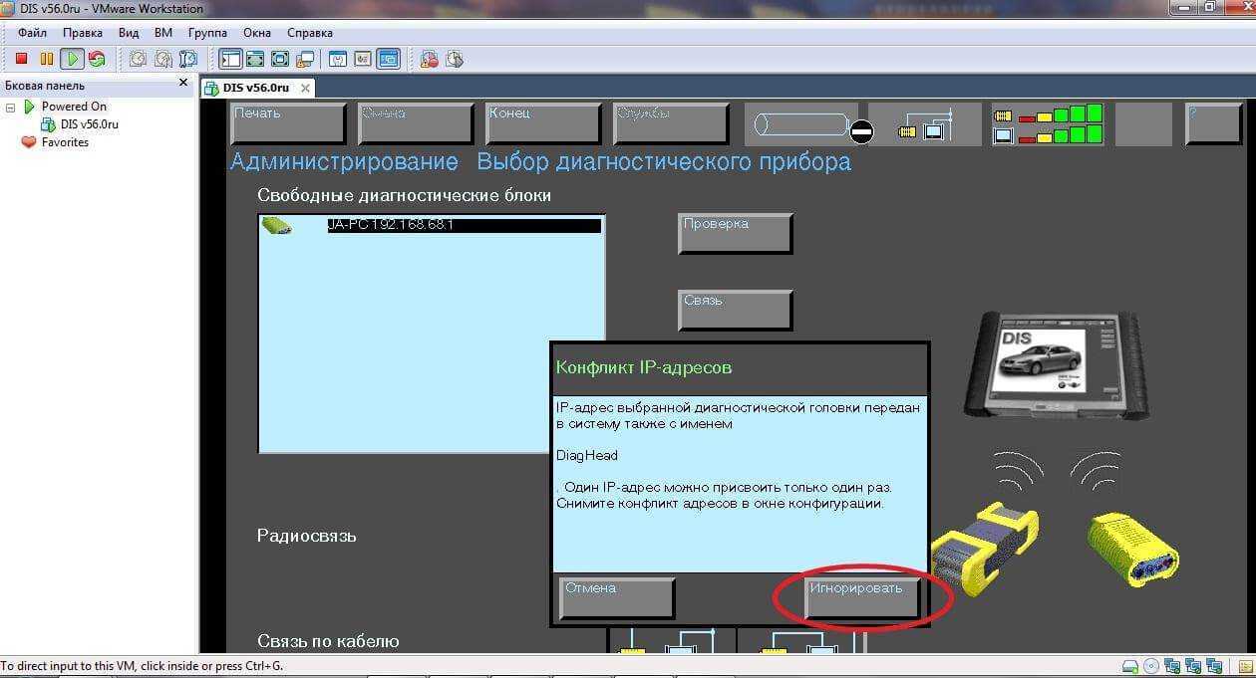
Task: Open the Файл menu
Action: (x=32, y=33)
